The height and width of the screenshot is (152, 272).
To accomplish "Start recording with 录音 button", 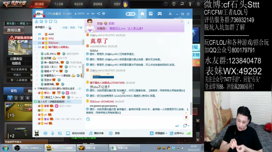I will pyautogui.click(x=114, y=133).
